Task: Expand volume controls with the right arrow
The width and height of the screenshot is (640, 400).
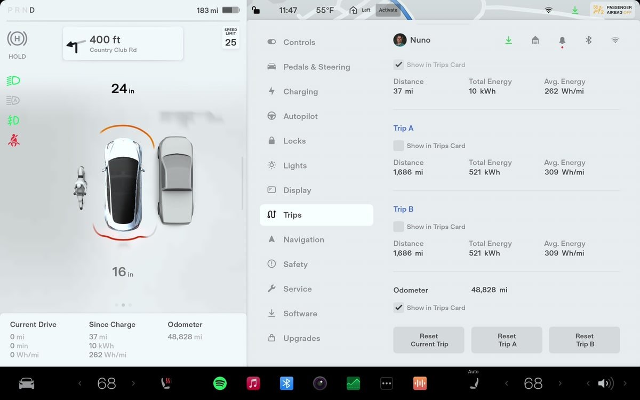Action: pos(626,383)
